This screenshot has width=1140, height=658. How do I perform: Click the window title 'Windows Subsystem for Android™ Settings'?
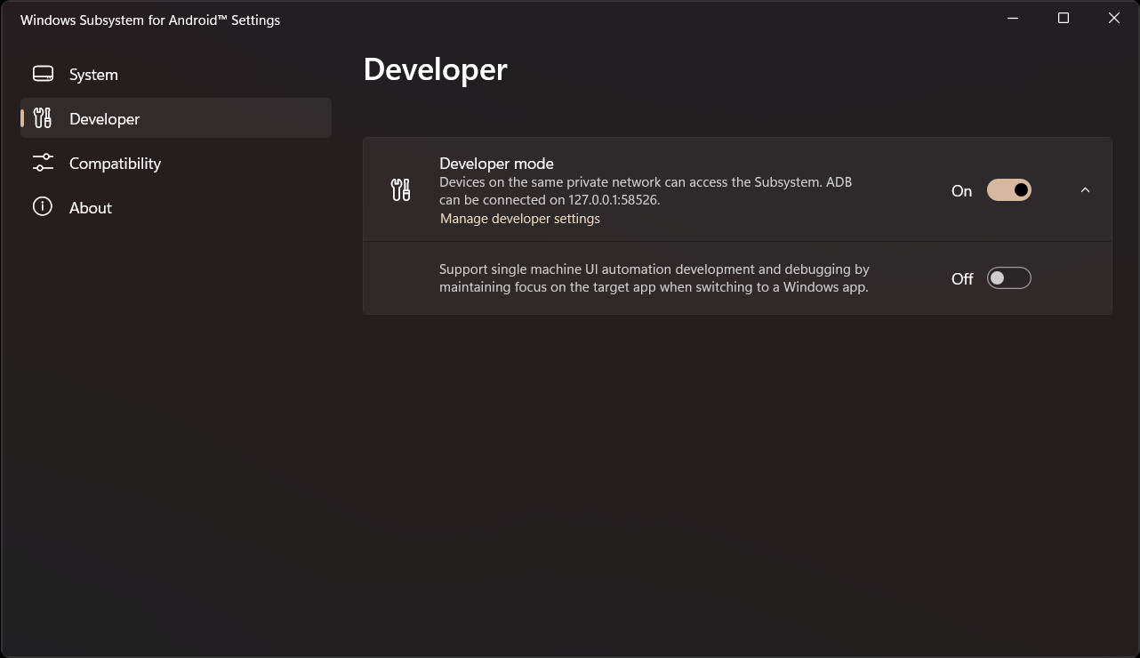(x=150, y=20)
